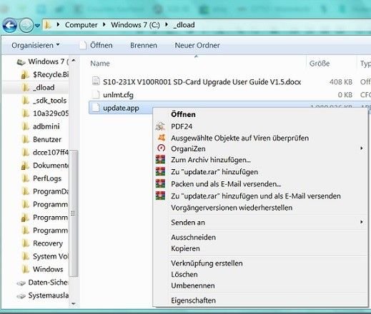Expand the Organisieren dropdown menu
Viewport: 371px width, 314px height.
(36, 45)
